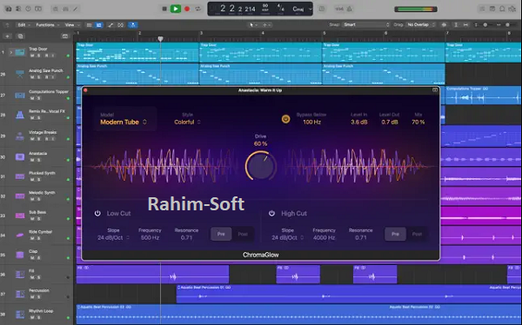The width and height of the screenshot is (522, 325).
Task: Click the 1234 count-in icon
Action: (x=339, y=9)
